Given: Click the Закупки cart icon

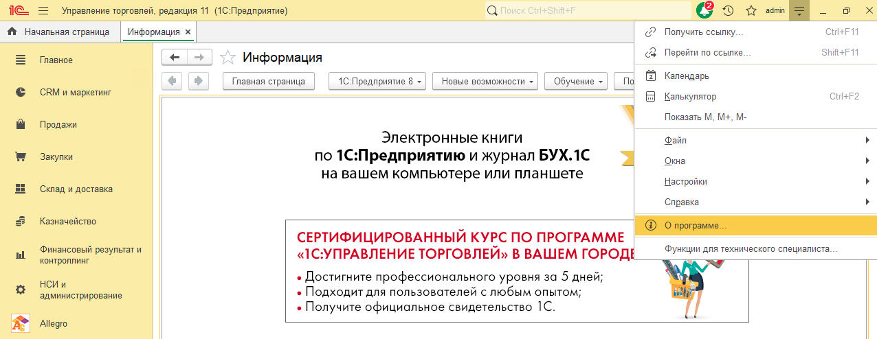Looking at the screenshot, I should pos(21,156).
